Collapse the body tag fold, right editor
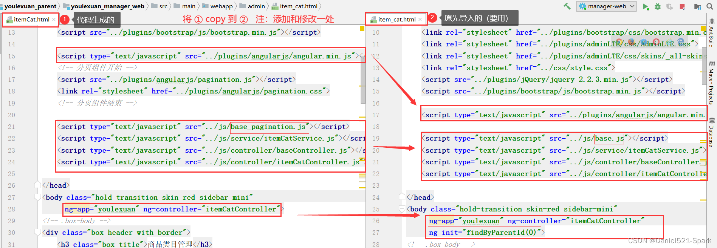This screenshot has width=717, height=248. point(402,208)
